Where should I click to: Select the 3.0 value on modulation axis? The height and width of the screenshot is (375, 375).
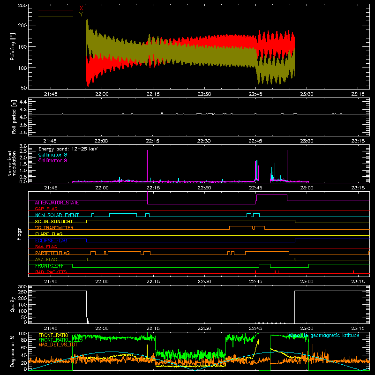click(23, 146)
